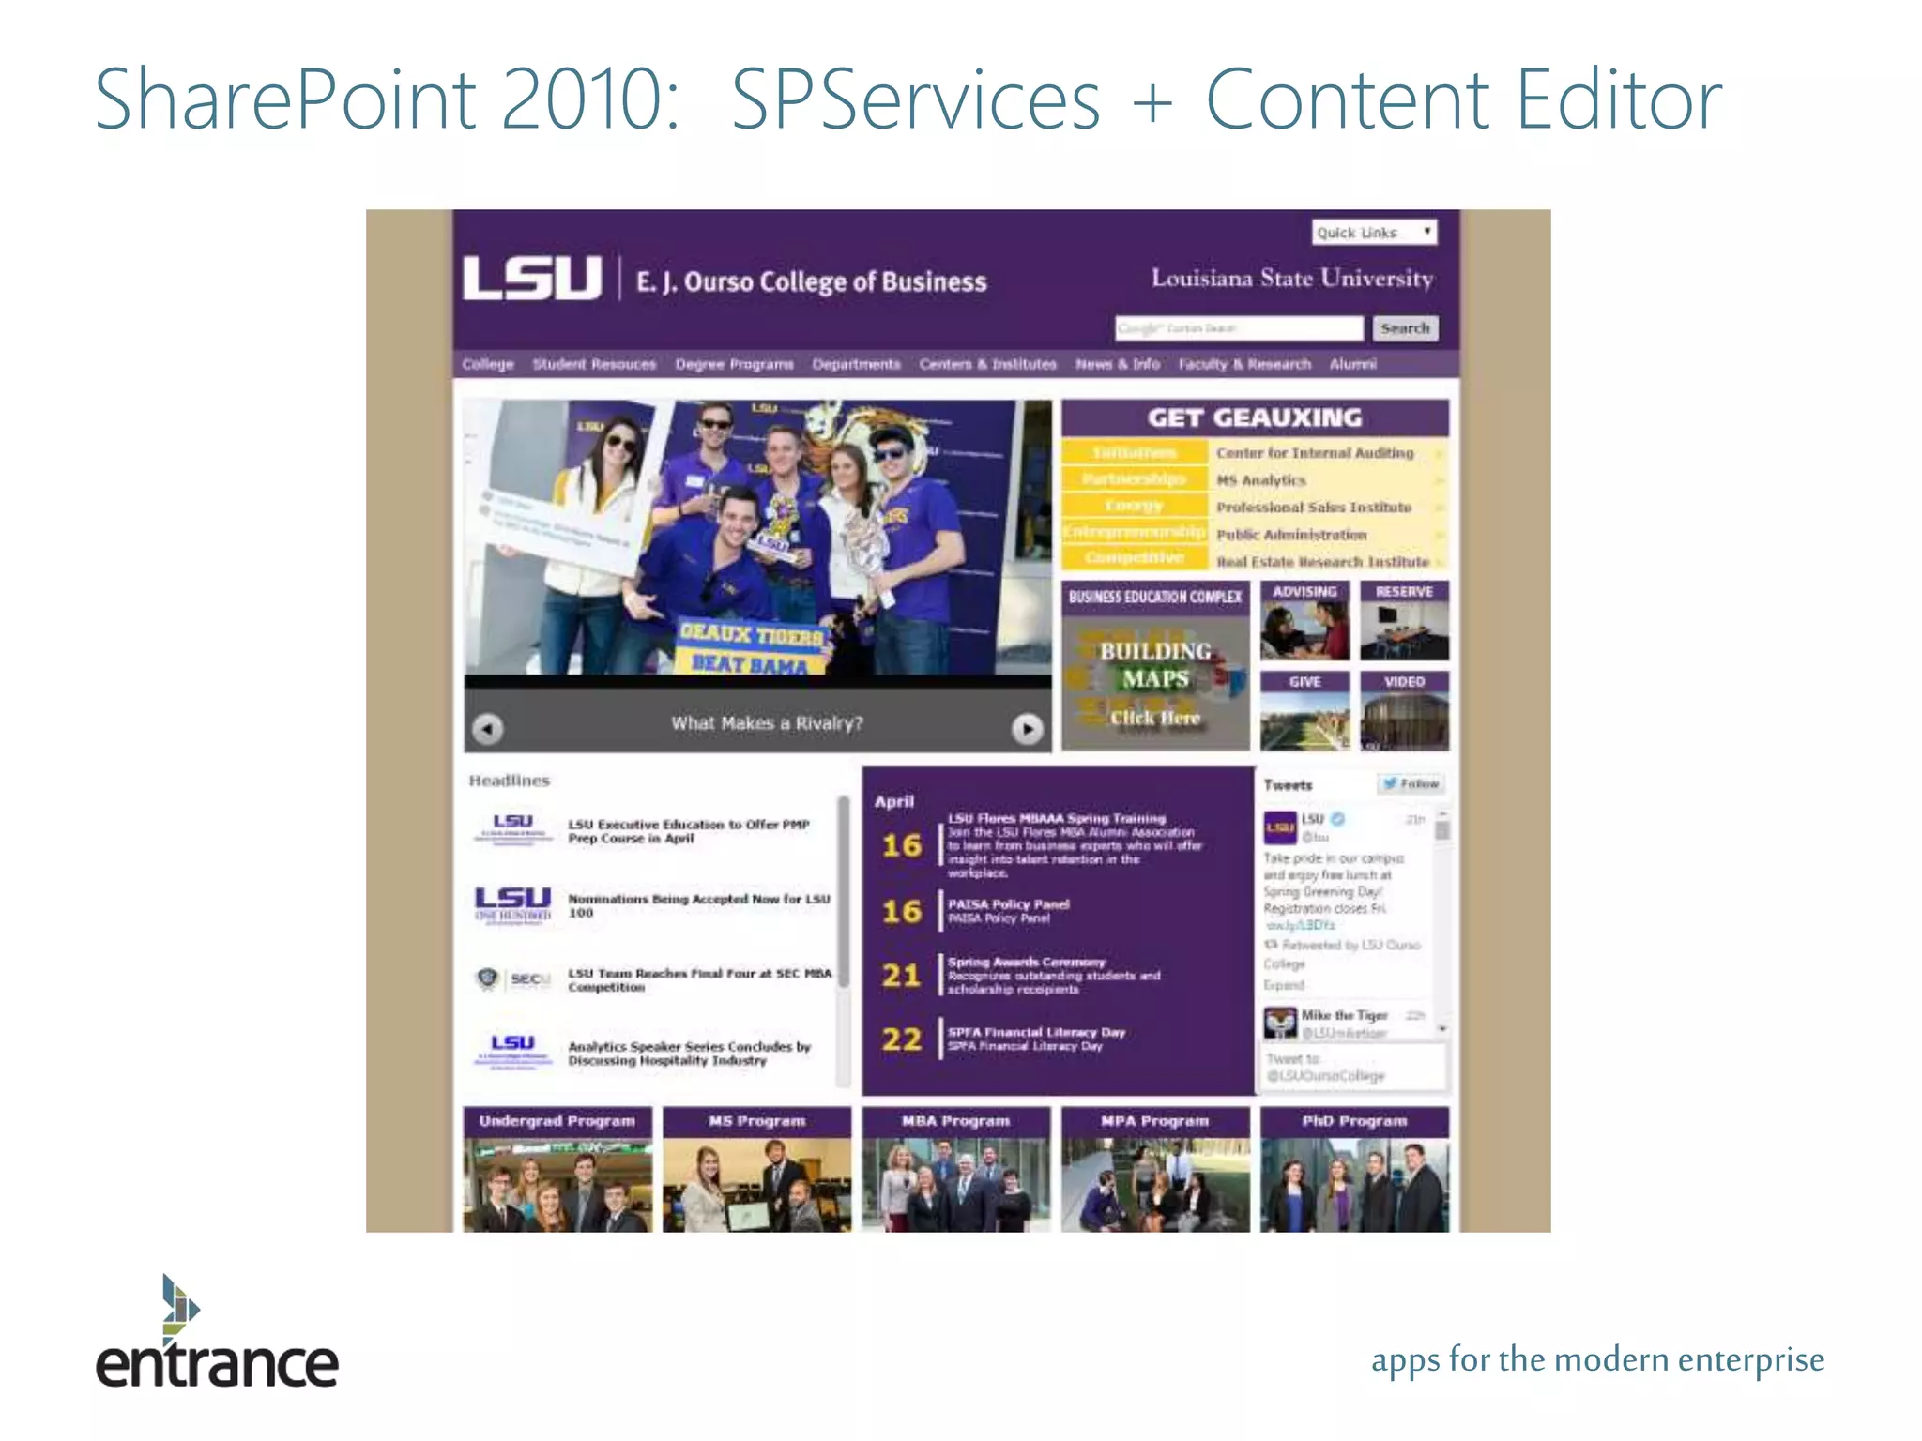Open the Centers & Institutes menu
The image size is (1922, 1441).
(x=987, y=364)
